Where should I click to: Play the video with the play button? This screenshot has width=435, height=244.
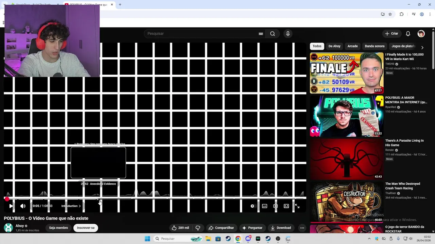pos(11,206)
